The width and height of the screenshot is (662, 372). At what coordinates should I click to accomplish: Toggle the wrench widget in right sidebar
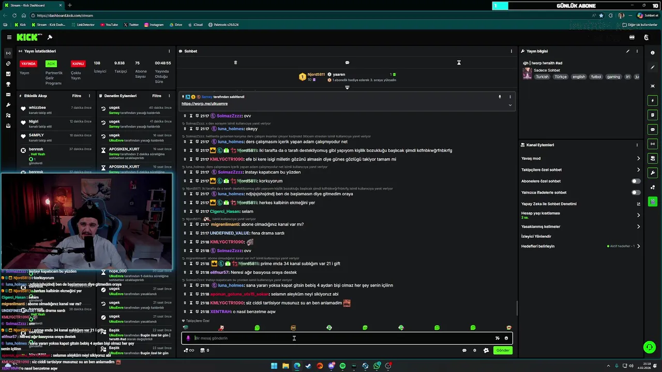tap(653, 173)
